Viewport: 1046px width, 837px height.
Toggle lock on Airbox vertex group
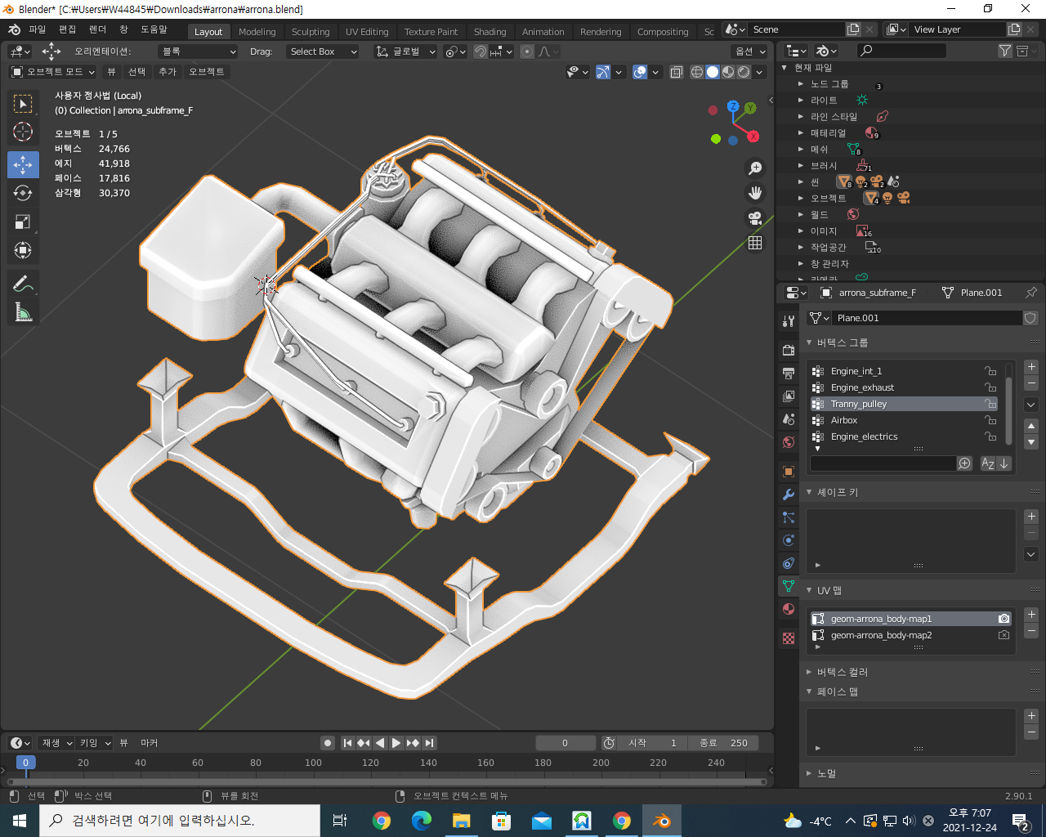pos(990,420)
